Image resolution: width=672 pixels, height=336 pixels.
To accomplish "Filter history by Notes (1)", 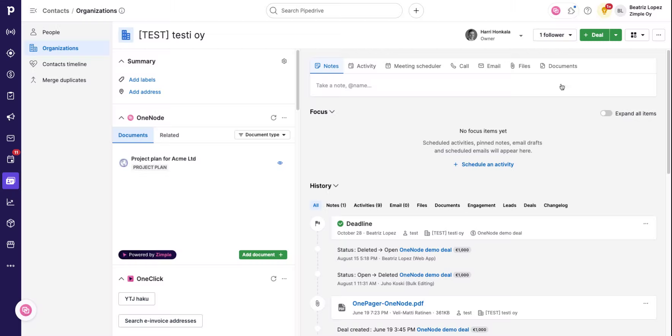I will click(336, 205).
